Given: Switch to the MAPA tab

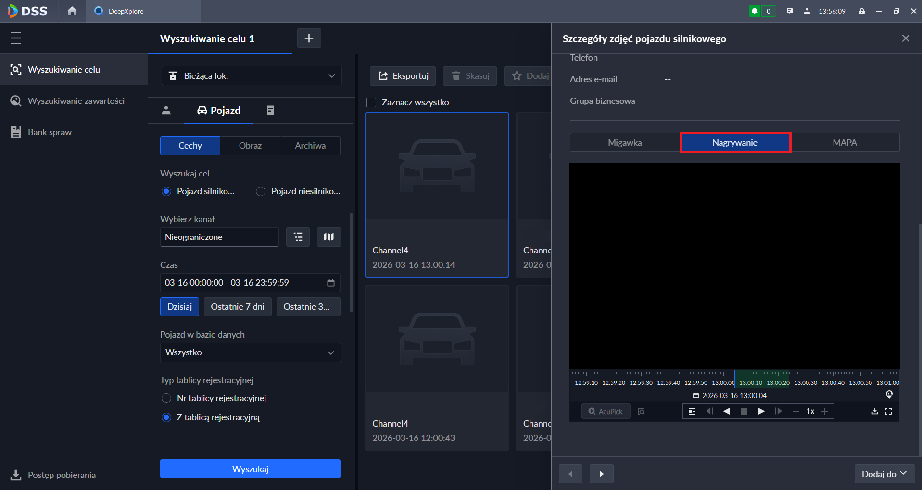Looking at the screenshot, I should pyautogui.click(x=845, y=143).
